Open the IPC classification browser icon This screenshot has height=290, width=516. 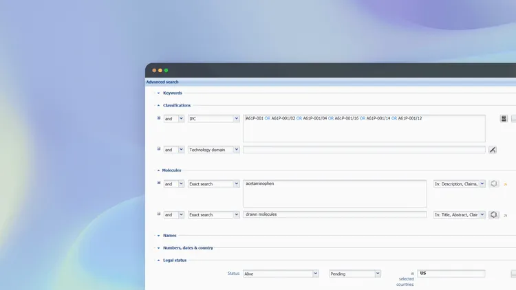pos(504,119)
